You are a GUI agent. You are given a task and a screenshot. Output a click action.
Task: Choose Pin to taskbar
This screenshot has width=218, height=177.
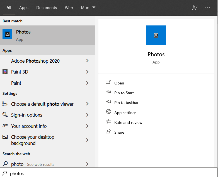(x=126, y=103)
